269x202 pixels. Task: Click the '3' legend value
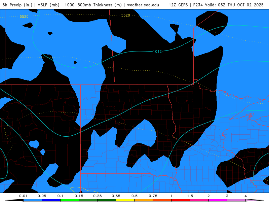tap(227, 196)
